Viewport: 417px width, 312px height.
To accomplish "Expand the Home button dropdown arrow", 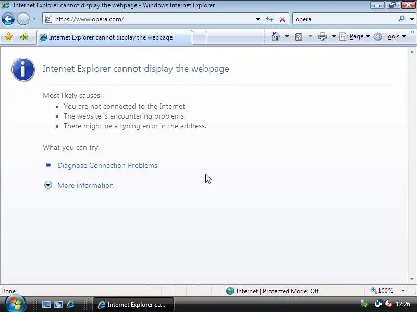I will (x=287, y=36).
